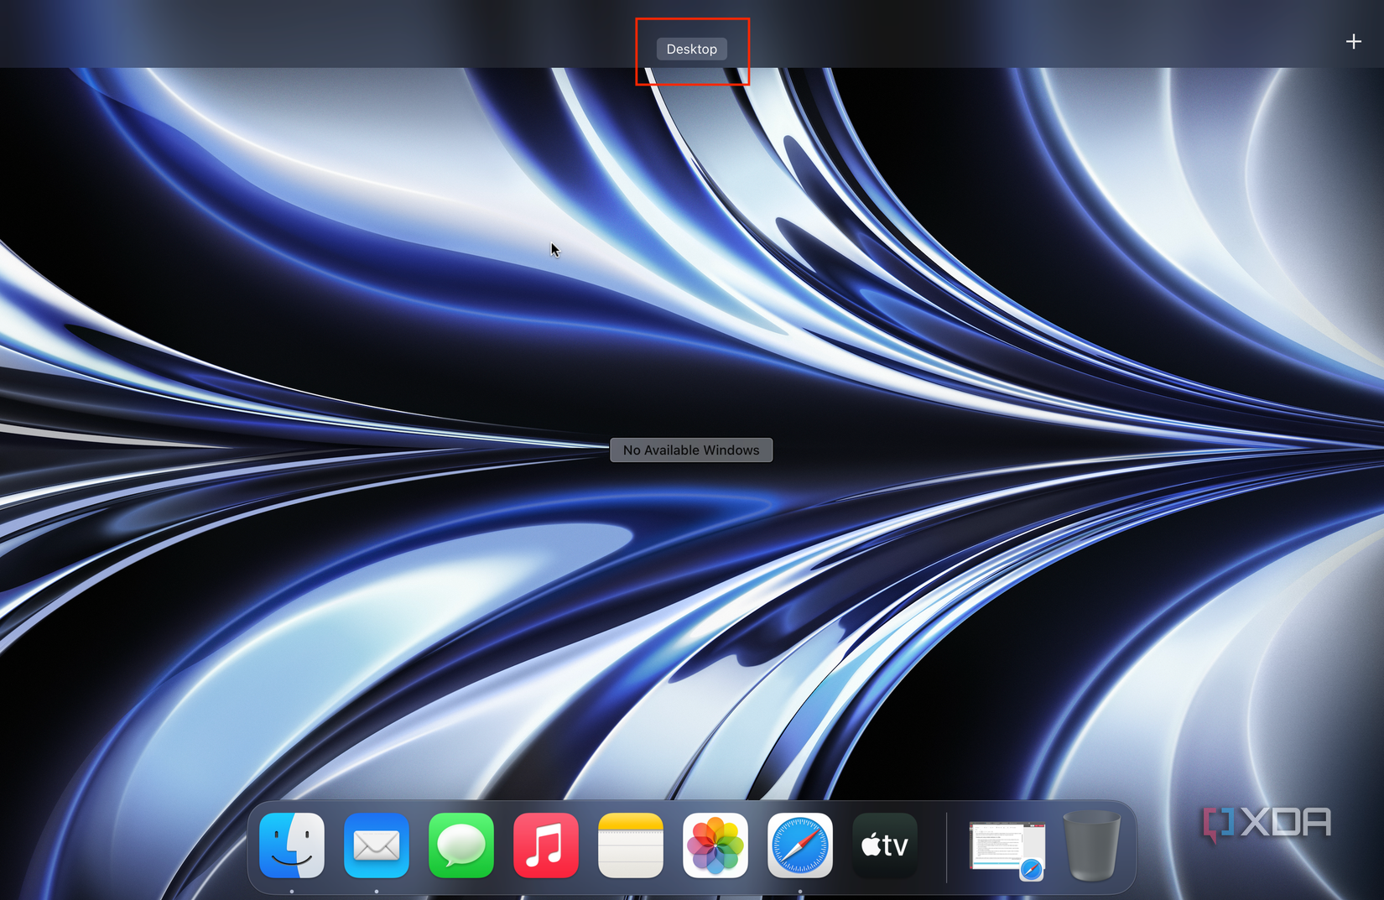Click the running indicator dot under Messages

tap(461, 892)
